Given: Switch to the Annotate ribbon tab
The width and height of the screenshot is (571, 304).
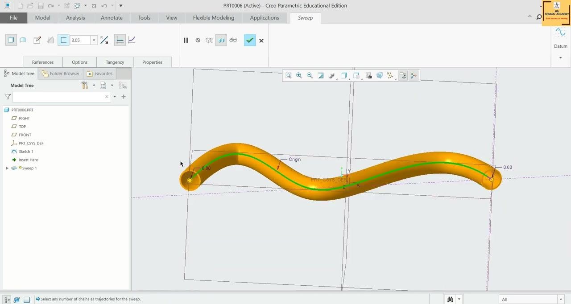Looking at the screenshot, I should point(112,18).
